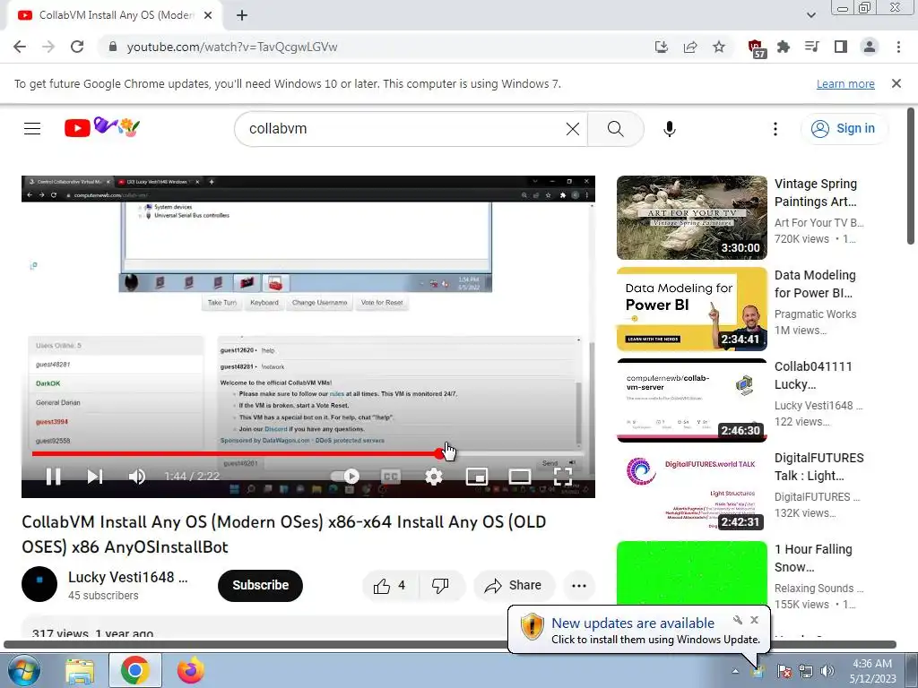This screenshot has height=688, width=918.
Task: Reload the YouTube page
Action: click(x=77, y=47)
